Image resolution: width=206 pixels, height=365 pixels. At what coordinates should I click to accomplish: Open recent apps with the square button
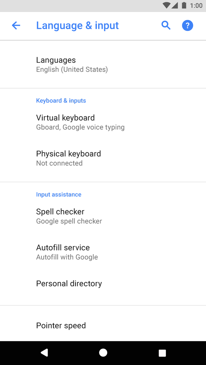point(162,352)
